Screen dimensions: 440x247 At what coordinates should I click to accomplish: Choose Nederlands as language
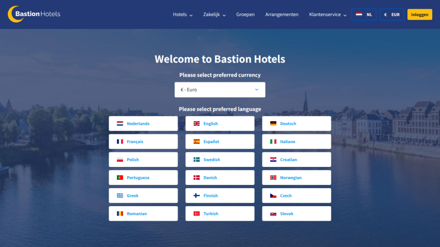(143, 124)
